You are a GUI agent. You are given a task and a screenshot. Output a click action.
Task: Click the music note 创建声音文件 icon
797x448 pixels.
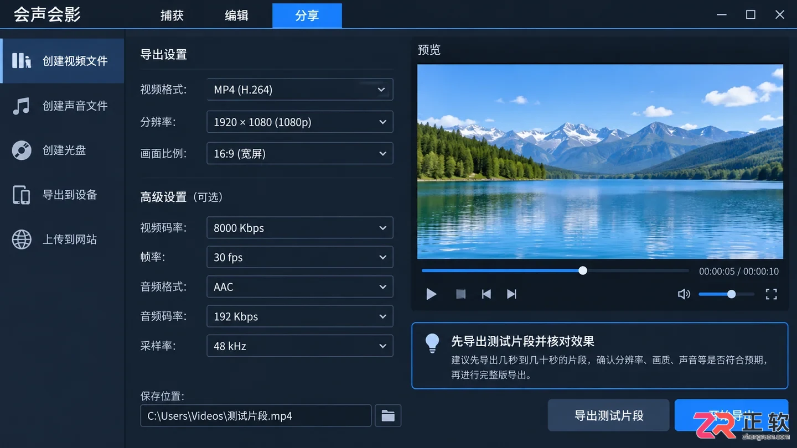(22, 106)
